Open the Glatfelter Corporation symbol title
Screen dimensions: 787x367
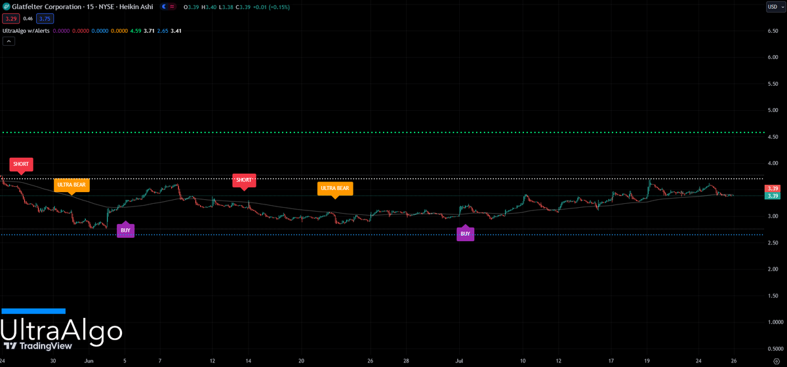(x=82, y=7)
